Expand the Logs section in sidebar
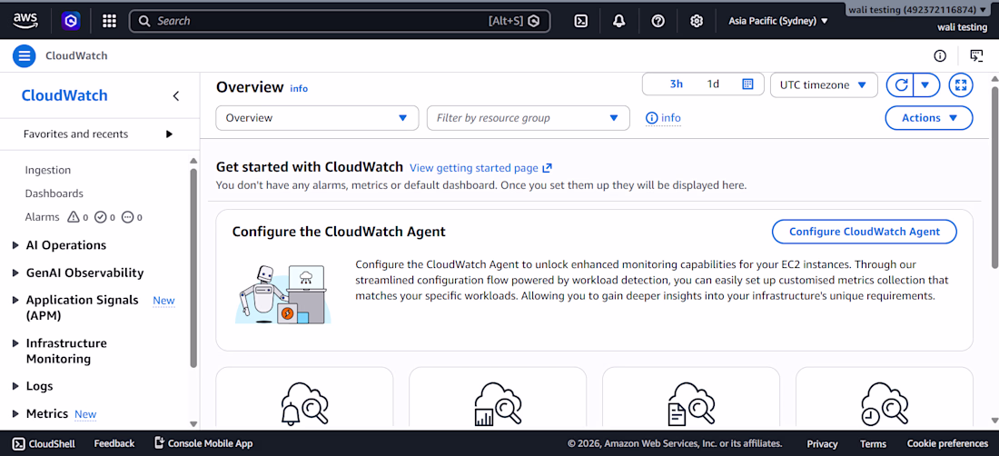The image size is (999, 456). tap(16, 387)
